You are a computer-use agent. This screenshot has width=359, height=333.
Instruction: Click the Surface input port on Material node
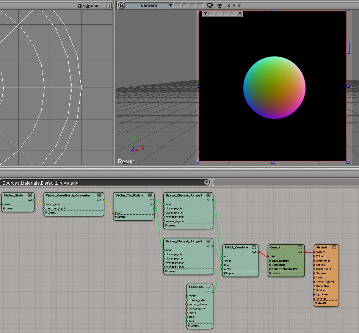pyautogui.click(x=314, y=252)
